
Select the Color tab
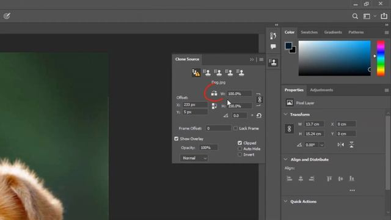click(289, 32)
